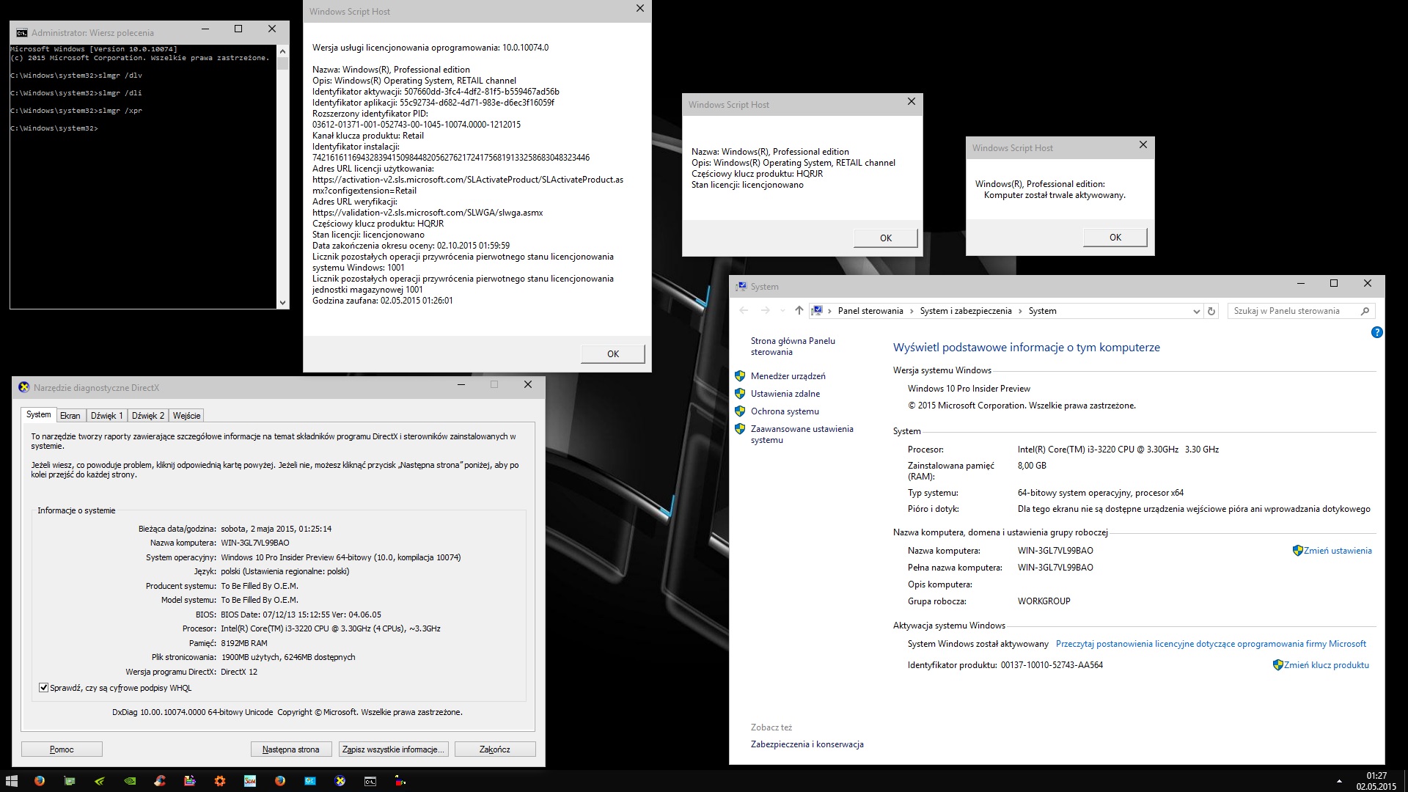
Task: Switch to DirectX diagnostic tool taskbar icon
Action: pos(340,781)
